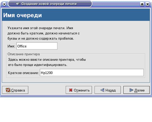Open help with the Справка button
The width and height of the screenshot is (152, 122).
click(x=15, y=90)
